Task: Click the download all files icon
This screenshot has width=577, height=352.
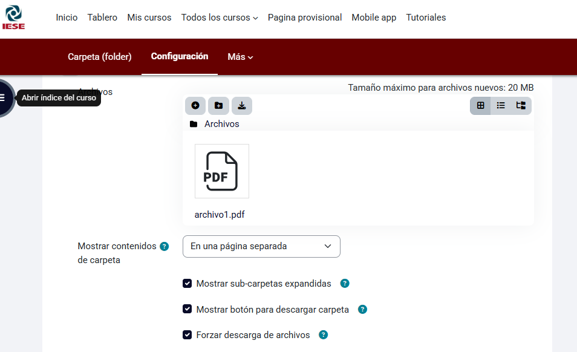Action: coord(242,105)
